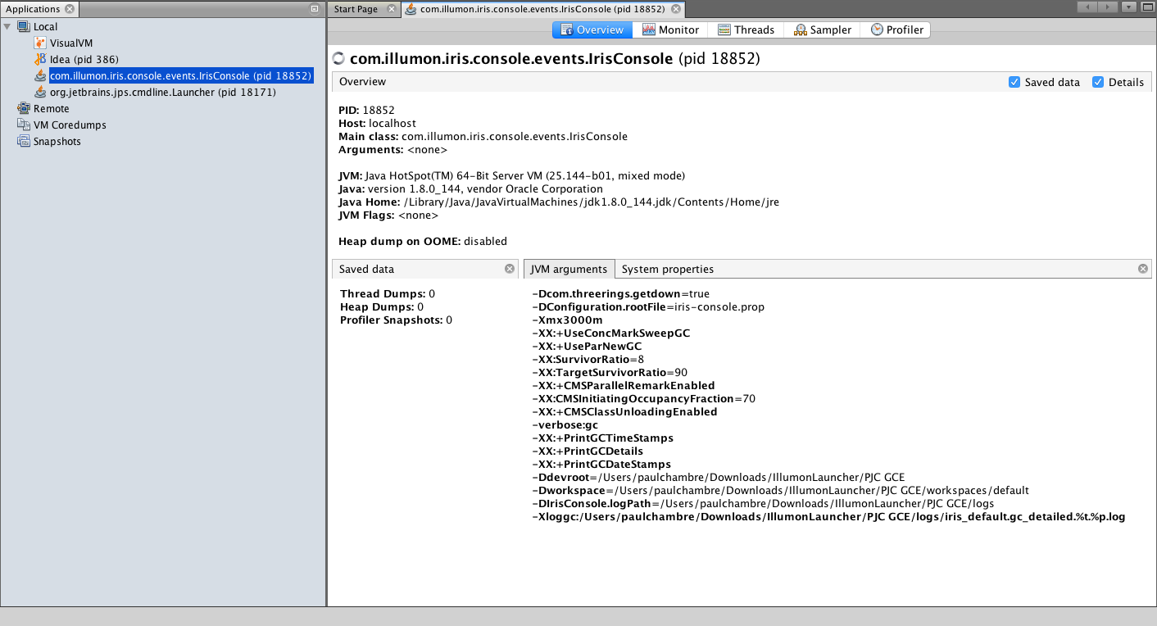Click the page title com.illumon.iris.console.events.IrisConsole

tap(511, 59)
